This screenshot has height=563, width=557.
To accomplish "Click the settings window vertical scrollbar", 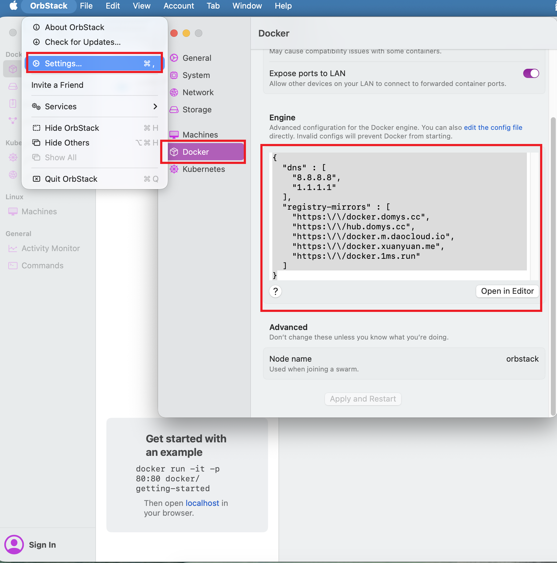I will [553, 267].
